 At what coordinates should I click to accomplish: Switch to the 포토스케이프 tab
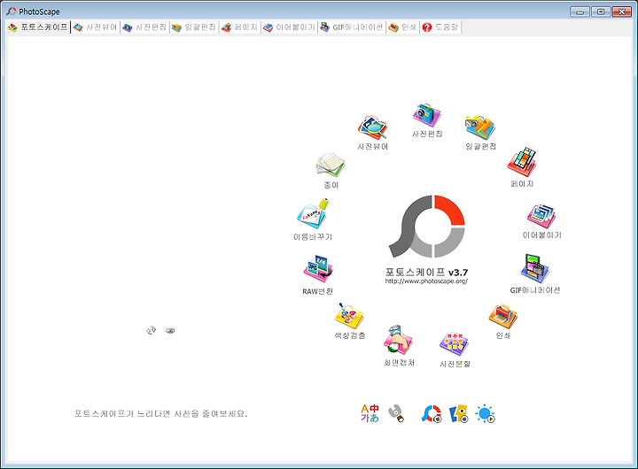point(38,27)
